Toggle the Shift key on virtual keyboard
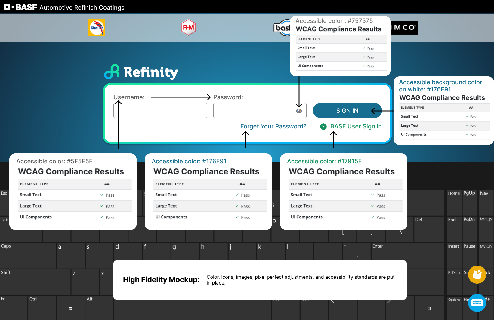The image size is (494, 320). 35,282
